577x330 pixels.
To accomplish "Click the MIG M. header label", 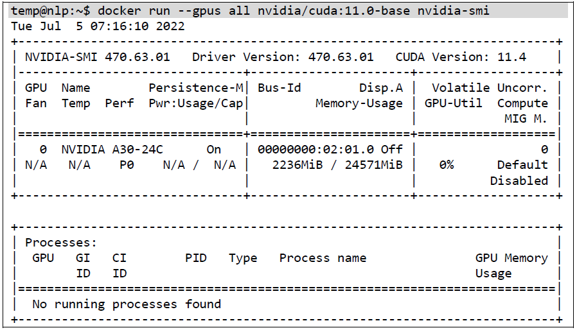I will (x=526, y=119).
